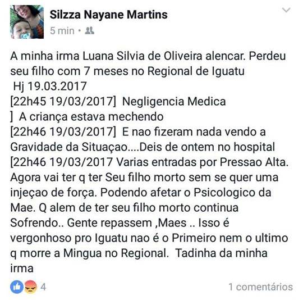Click the 'Hj 19.03.2017' date line

click(x=50, y=87)
